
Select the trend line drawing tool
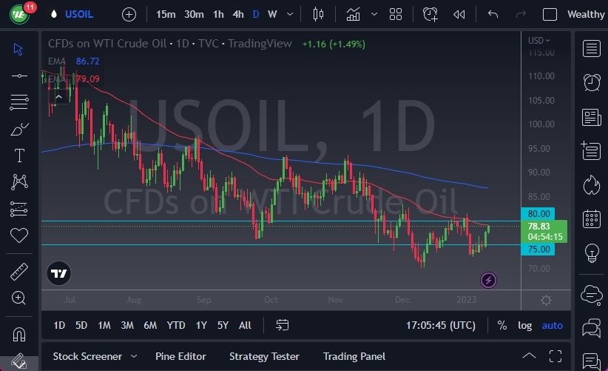[x=19, y=76]
